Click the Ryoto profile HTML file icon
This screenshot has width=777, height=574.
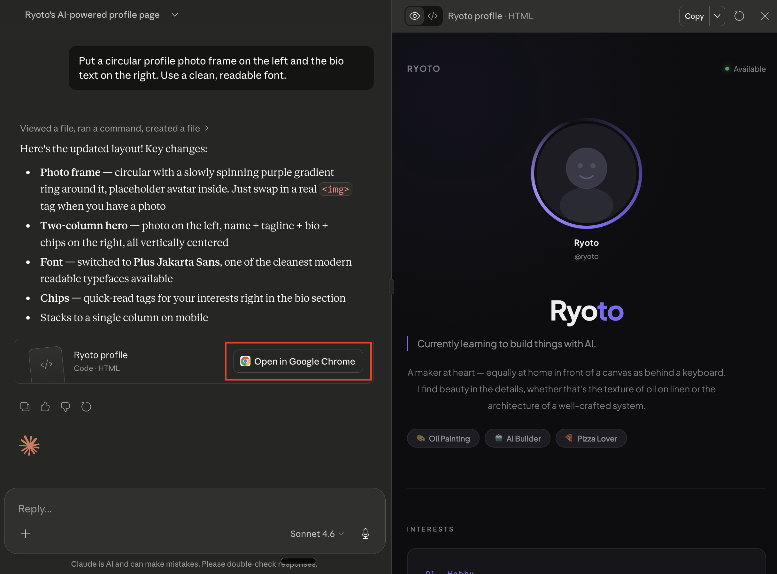pyautogui.click(x=47, y=364)
